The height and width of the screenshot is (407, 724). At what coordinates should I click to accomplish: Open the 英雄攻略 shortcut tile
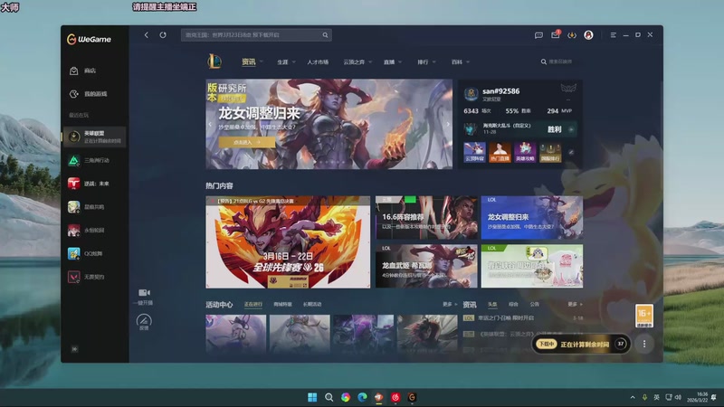tap(525, 152)
